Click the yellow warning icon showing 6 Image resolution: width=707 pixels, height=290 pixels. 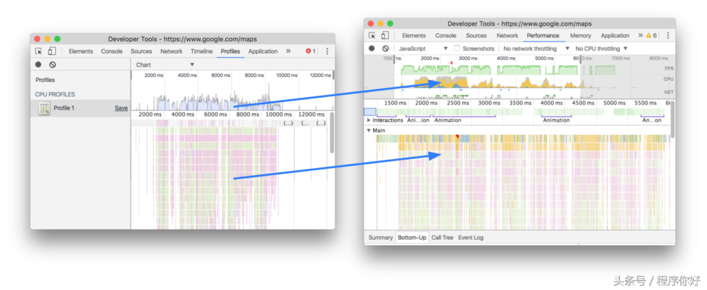pyautogui.click(x=650, y=35)
